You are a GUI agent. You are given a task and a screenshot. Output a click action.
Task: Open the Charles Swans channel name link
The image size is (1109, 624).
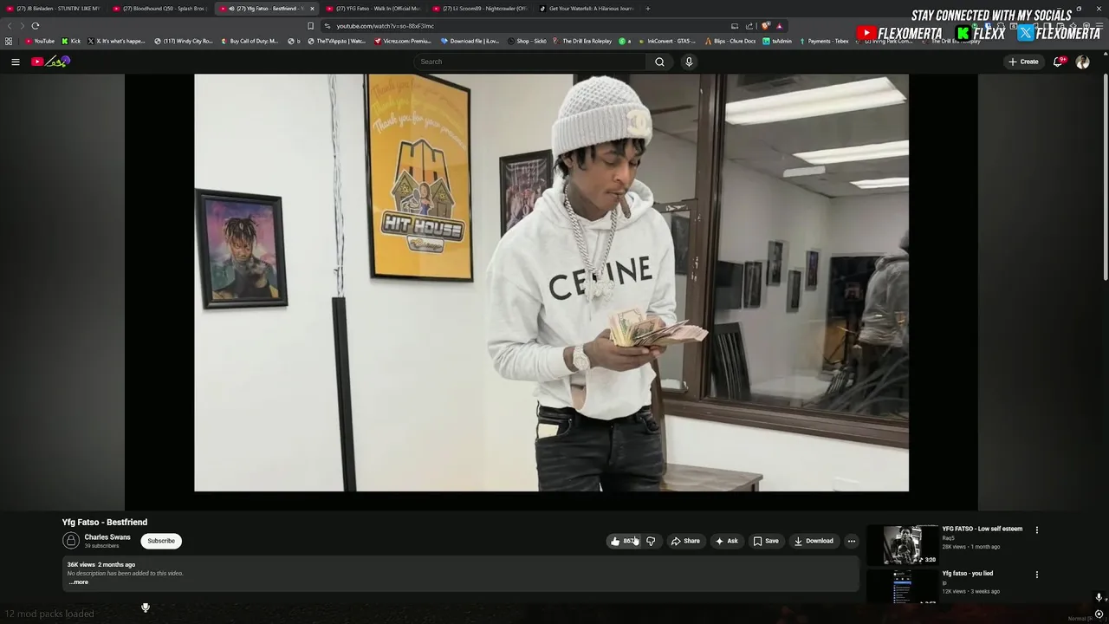107,537
